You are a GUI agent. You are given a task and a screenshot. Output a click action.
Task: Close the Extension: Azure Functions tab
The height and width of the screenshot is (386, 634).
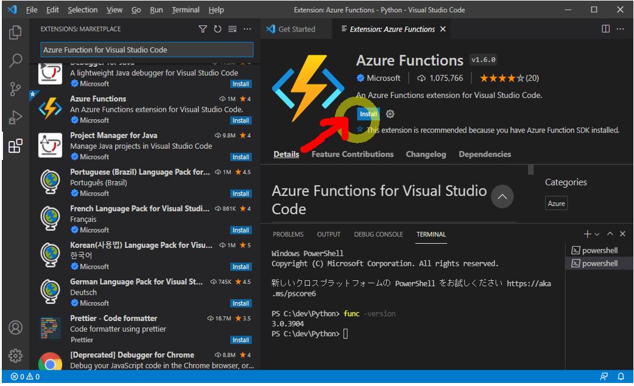point(443,29)
